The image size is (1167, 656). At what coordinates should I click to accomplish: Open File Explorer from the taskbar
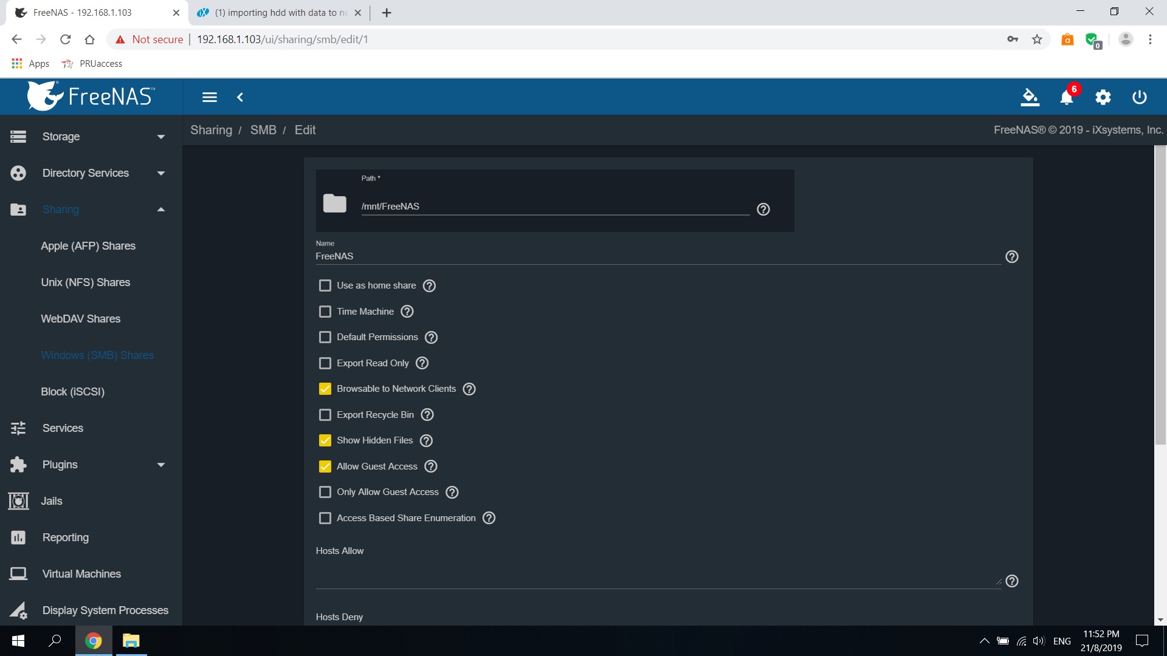[x=131, y=641]
